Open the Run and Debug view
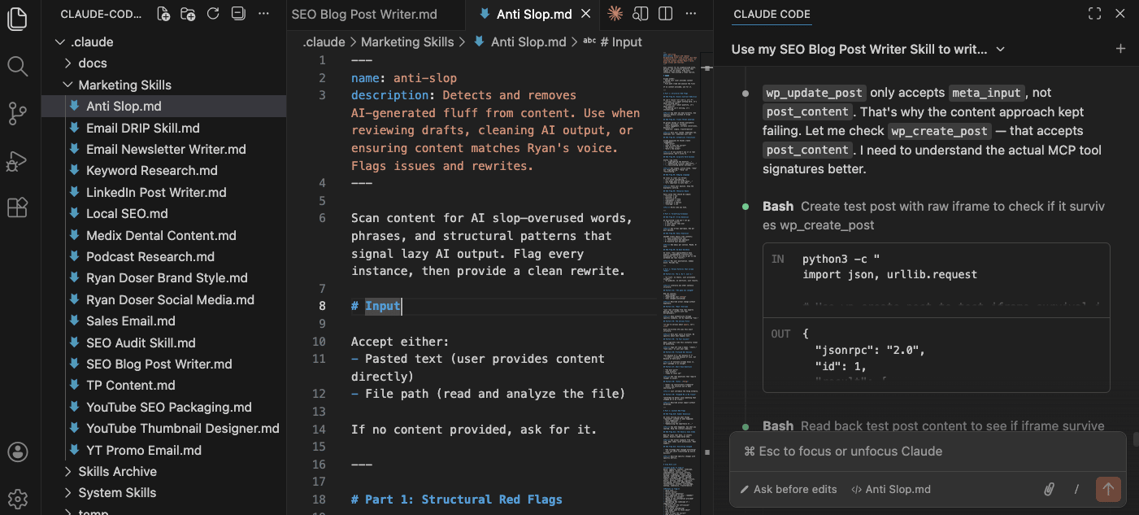The height and width of the screenshot is (515, 1139). (17, 161)
